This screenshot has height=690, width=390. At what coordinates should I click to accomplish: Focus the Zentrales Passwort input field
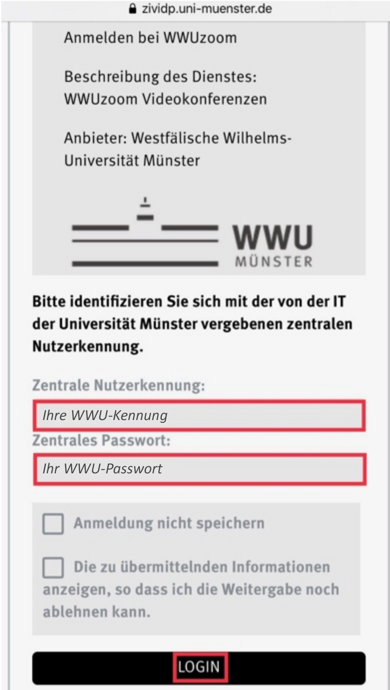[199, 469]
